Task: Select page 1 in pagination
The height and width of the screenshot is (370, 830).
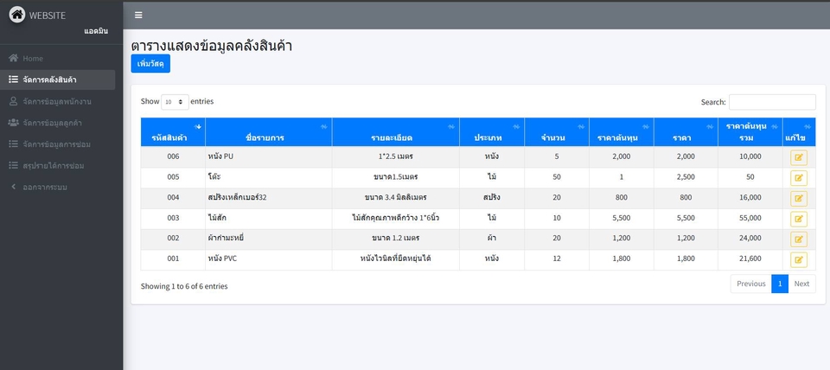Action: [780, 284]
